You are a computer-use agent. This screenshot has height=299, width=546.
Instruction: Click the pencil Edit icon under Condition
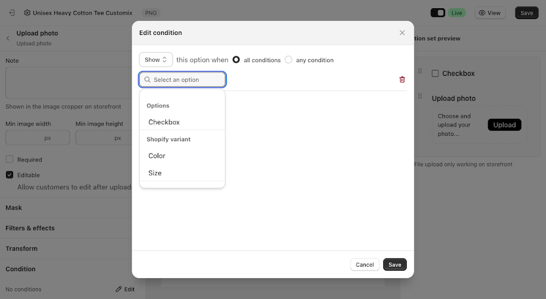click(x=125, y=289)
